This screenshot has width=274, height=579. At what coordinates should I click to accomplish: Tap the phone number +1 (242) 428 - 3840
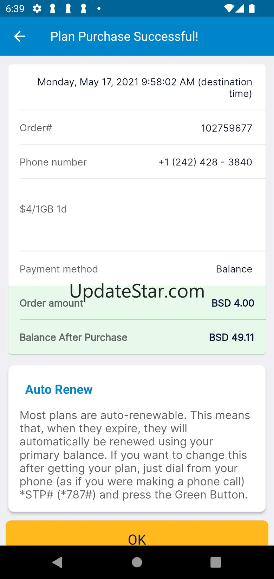coord(205,162)
